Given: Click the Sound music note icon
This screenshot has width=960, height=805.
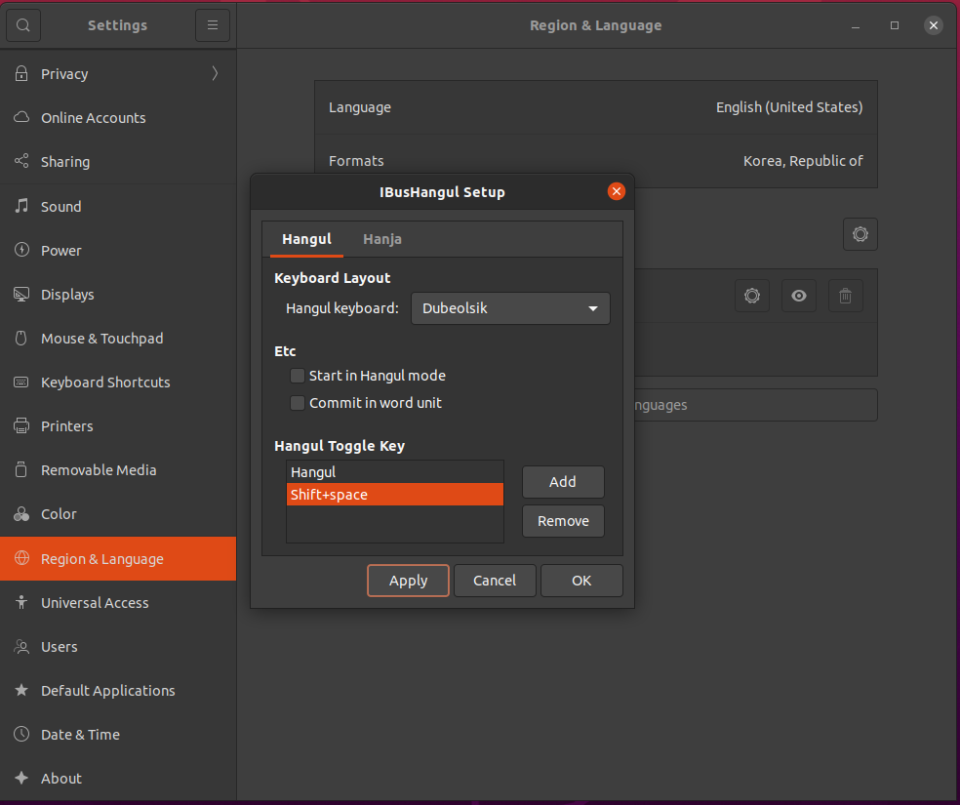Looking at the screenshot, I should coord(21,206).
